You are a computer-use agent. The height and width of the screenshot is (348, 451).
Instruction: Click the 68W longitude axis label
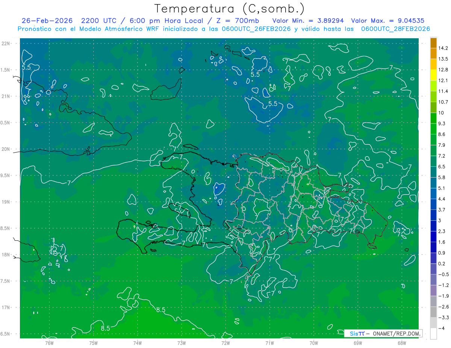pos(402,343)
